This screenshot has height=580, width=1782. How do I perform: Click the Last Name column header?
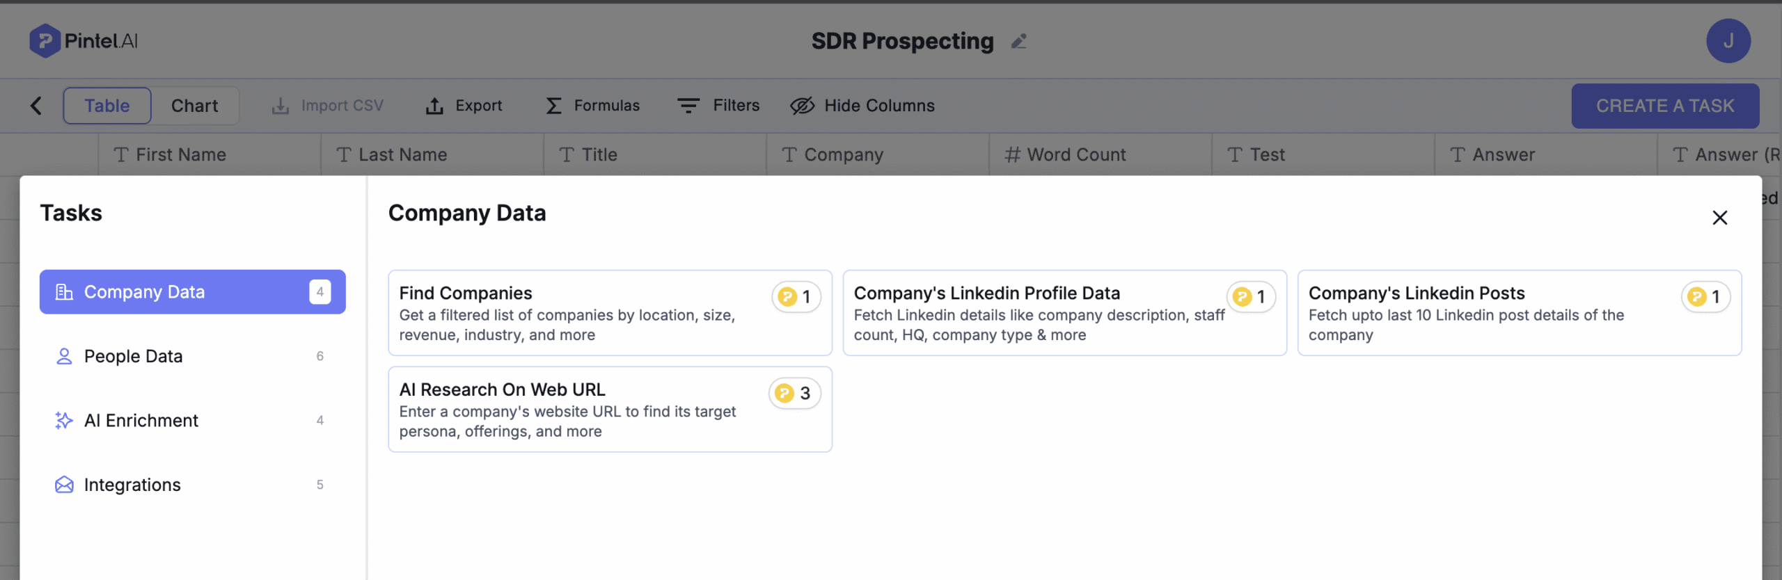click(x=432, y=154)
